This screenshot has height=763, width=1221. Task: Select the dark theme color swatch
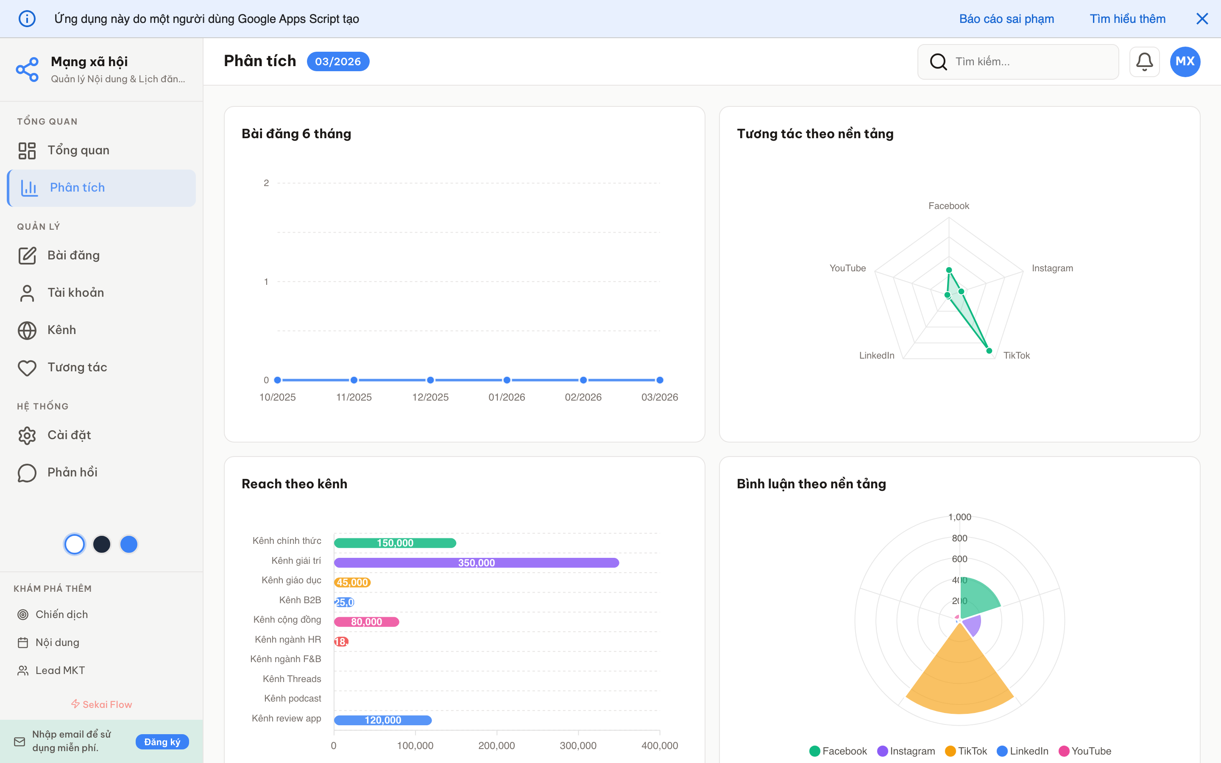[x=102, y=544]
